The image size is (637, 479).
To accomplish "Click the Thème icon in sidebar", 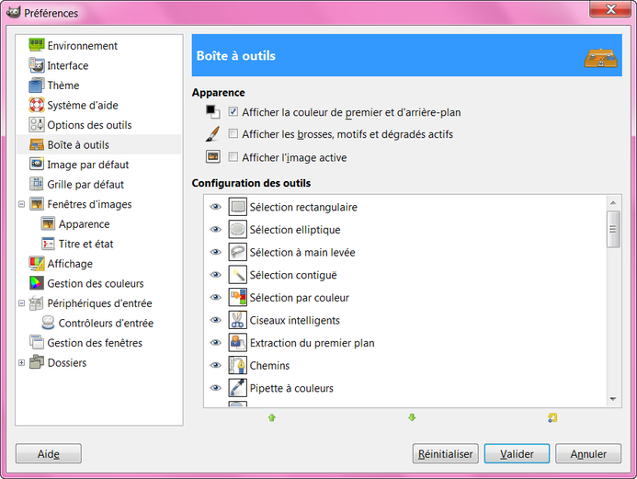I will 37,85.
